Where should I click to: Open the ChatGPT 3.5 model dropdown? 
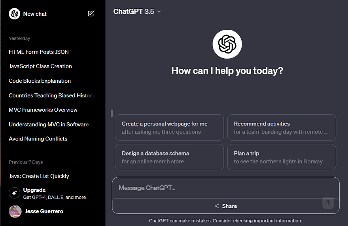137,11
